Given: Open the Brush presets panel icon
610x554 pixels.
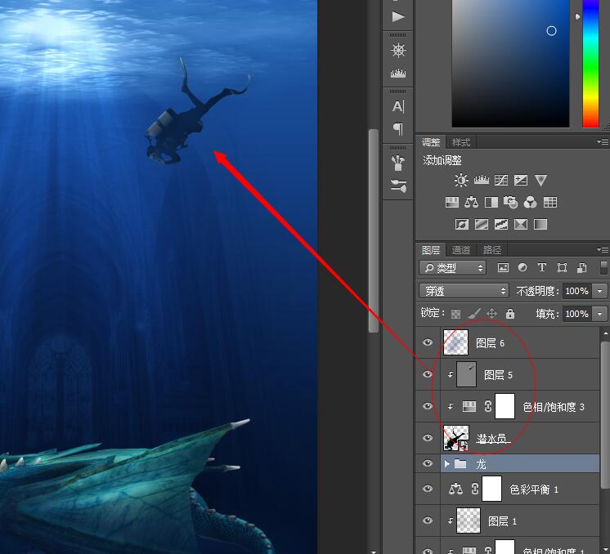Looking at the screenshot, I should pos(398,163).
